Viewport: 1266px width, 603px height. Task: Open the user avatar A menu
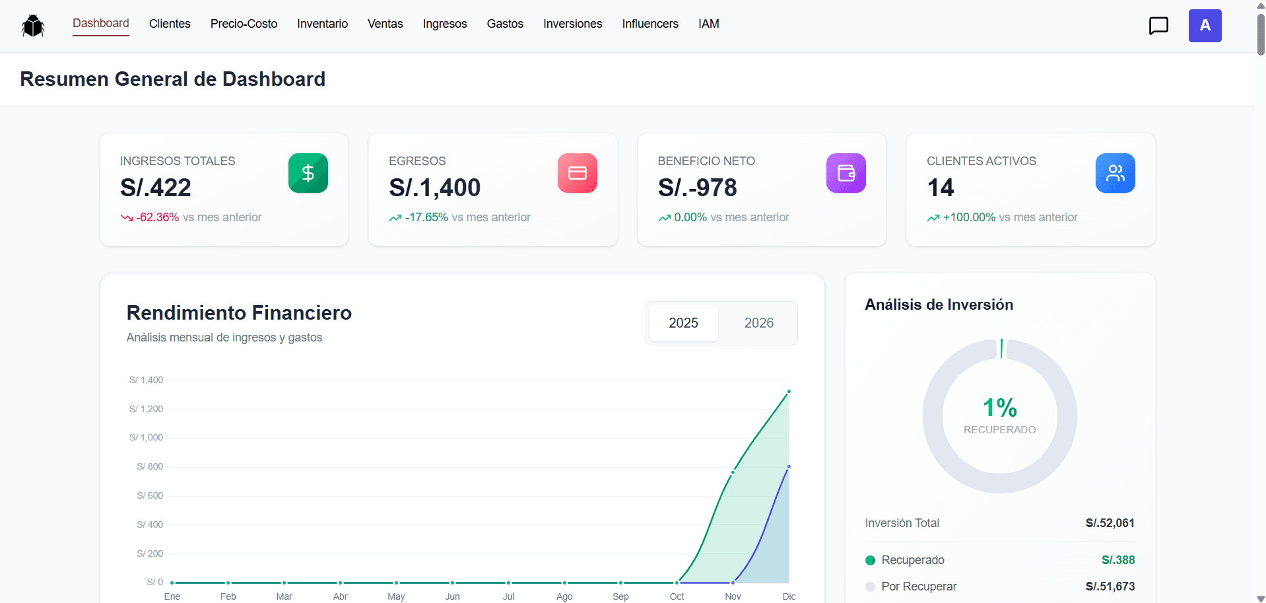[1205, 26]
